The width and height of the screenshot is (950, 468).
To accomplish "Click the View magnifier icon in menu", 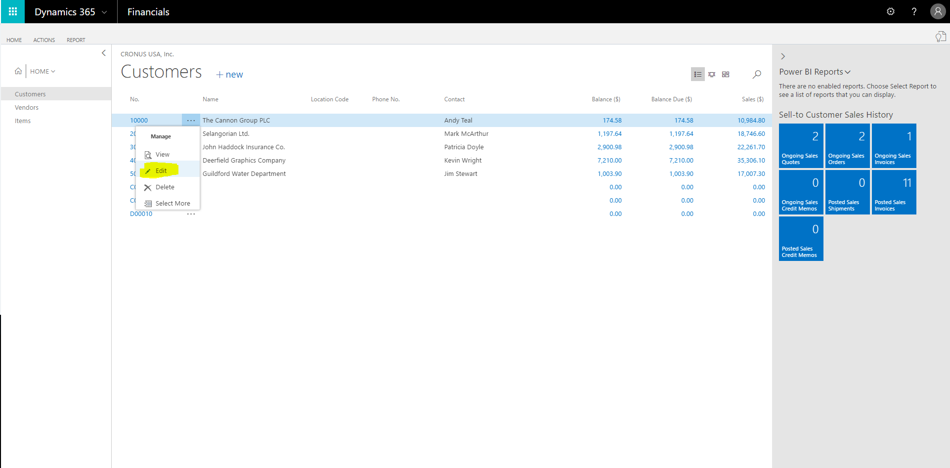I will 148,155.
